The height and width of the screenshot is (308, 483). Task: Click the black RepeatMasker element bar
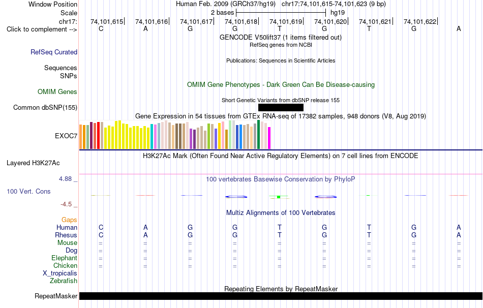coord(281,296)
